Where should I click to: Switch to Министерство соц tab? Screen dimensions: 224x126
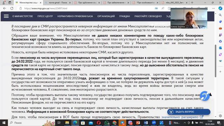point(28,3)
